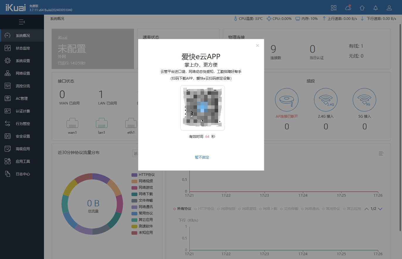Click the apps grid icon in header
402x259 pixels.
[334, 8]
